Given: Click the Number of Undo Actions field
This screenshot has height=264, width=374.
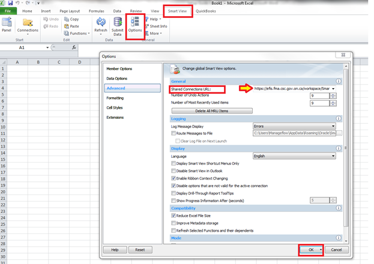Looking at the screenshot, I should [318, 96].
